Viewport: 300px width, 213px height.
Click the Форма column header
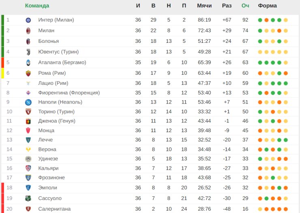click(267, 6)
